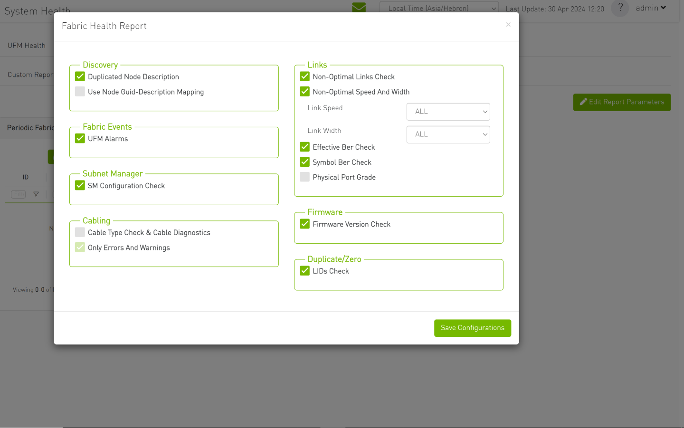This screenshot has width=684, height=428.
Task: Uncheck Symbol Ber Check option
Action: point(305,162)
